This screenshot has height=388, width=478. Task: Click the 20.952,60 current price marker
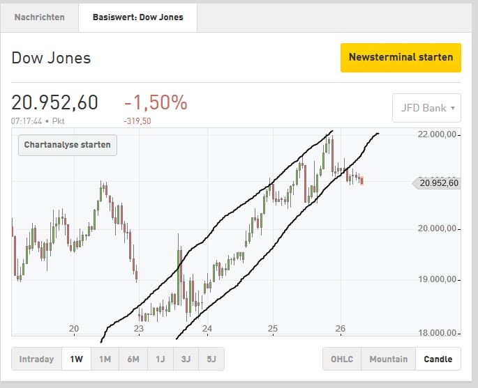pyautogui.click(x=439, y=183)
